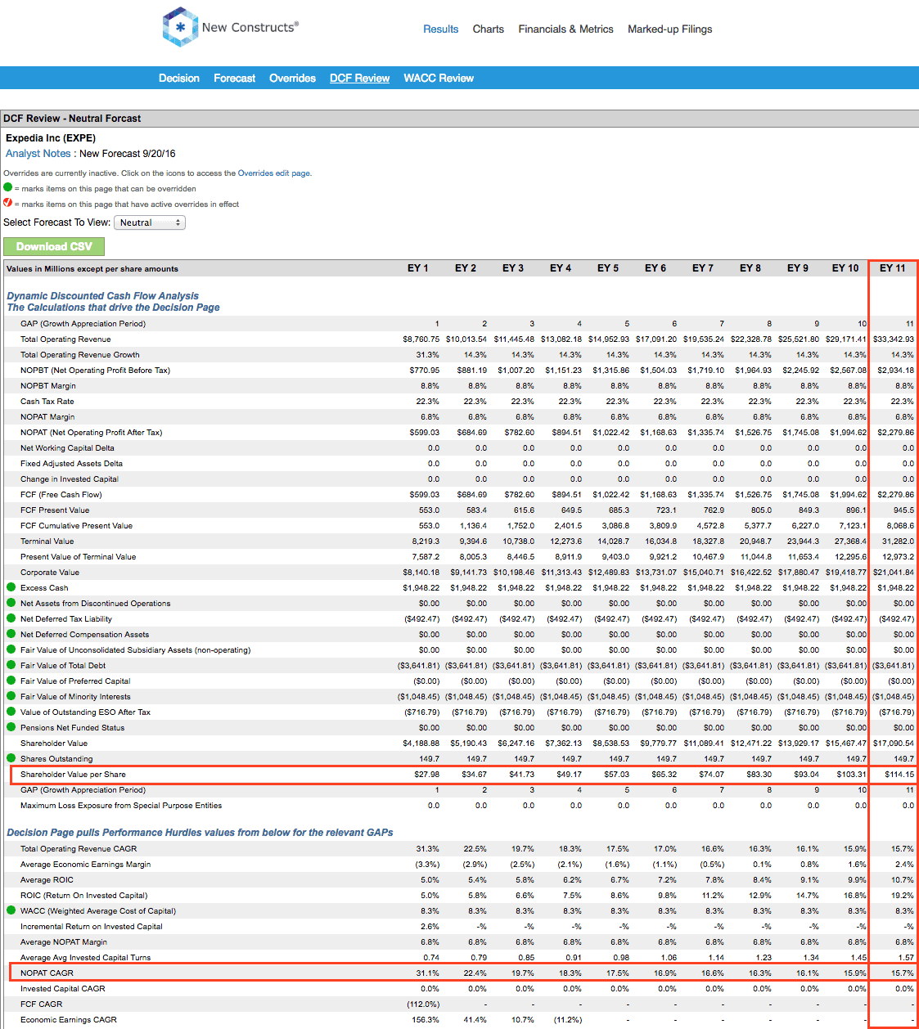Click green dot beside Pensions Net Funded Status
This screenshot has width=919, height=1029.
tap(11, 727)
